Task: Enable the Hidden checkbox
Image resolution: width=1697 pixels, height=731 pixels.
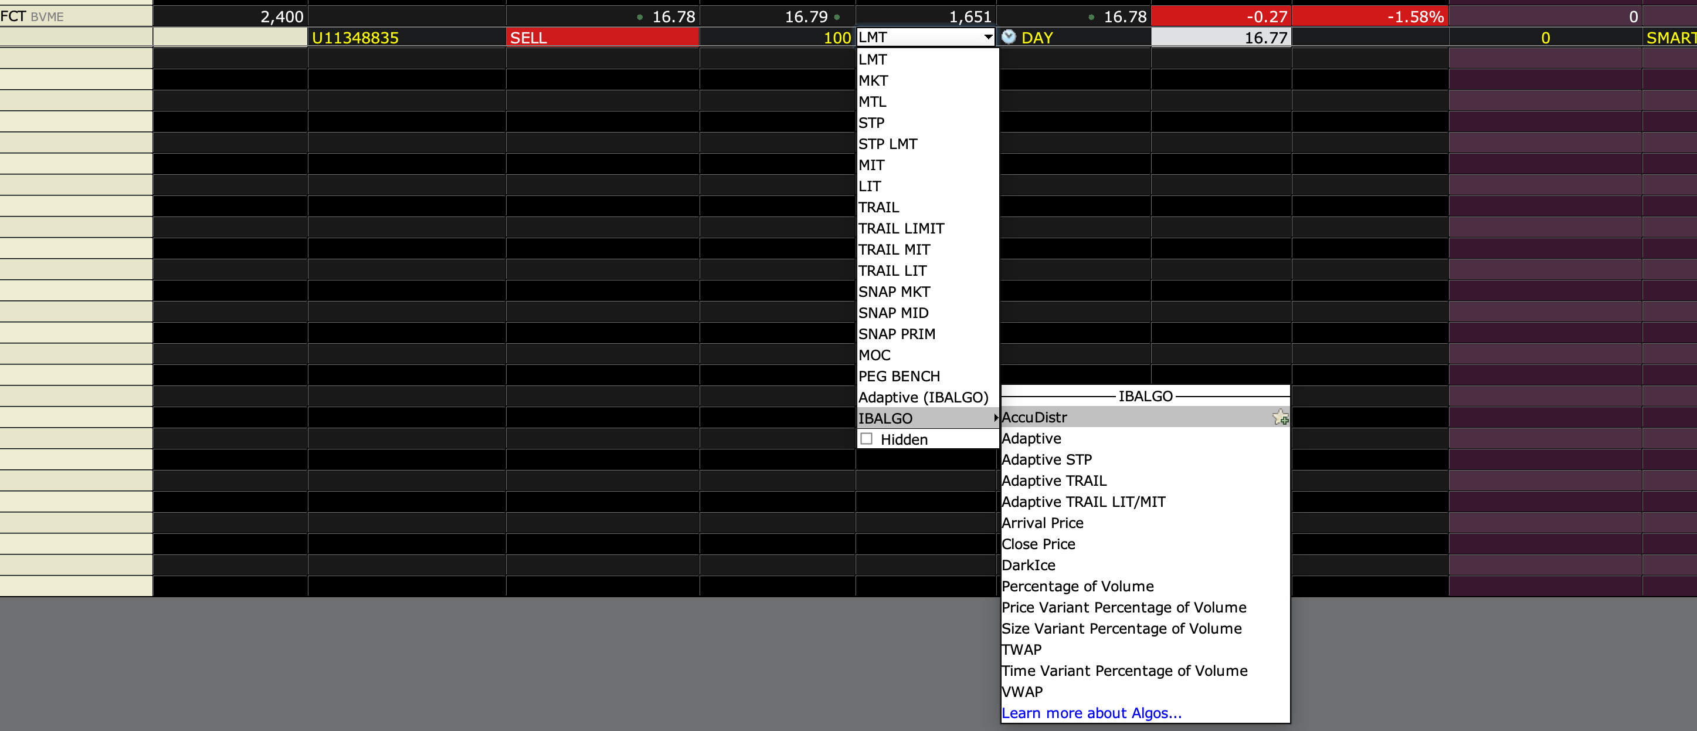Action: [x=866, y=439]
